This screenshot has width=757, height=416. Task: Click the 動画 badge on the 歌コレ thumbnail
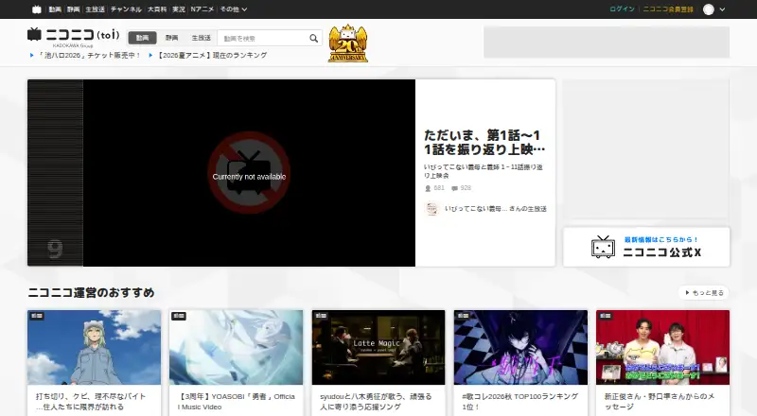(x=463, y=316)
